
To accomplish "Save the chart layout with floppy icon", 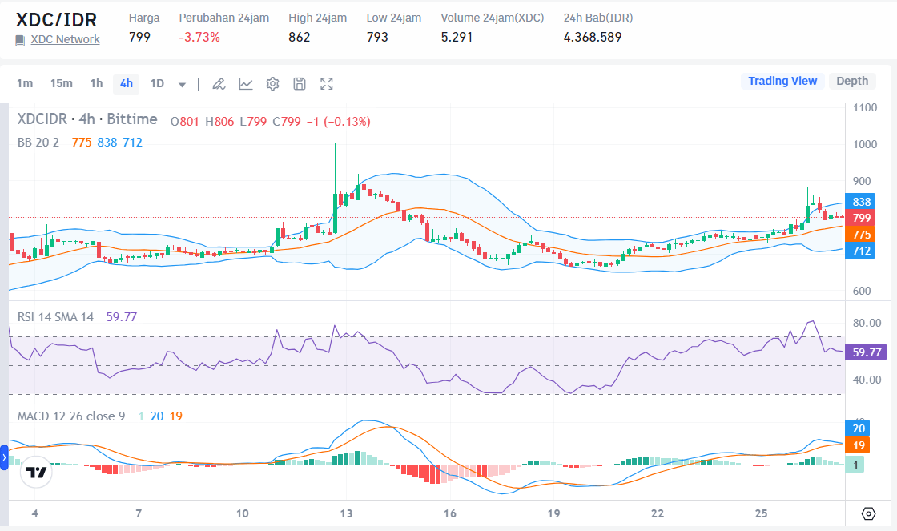I will [x=299, y=83].
